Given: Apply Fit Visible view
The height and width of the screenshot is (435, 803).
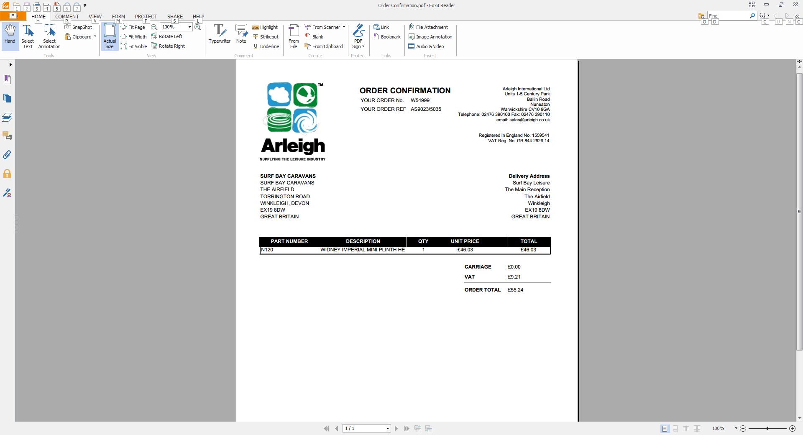Looking at the screenshot, I should point(134,46).
